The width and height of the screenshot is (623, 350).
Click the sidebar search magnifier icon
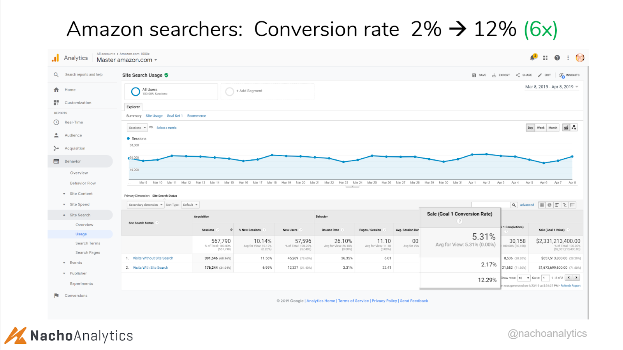tap(56, 75)
